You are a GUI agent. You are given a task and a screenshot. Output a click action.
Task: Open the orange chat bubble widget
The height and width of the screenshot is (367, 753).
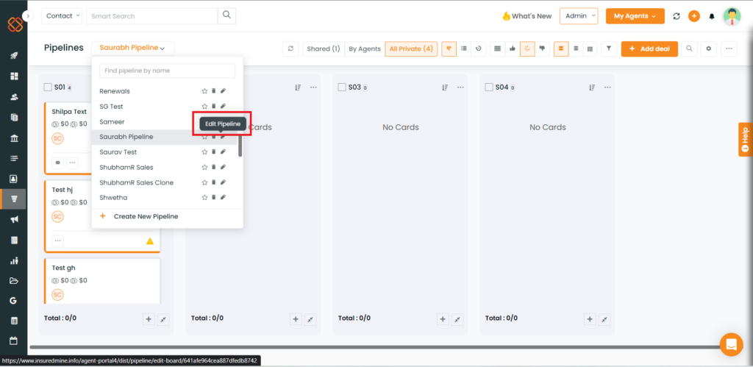pyautogui.click(x=731, y=344)
